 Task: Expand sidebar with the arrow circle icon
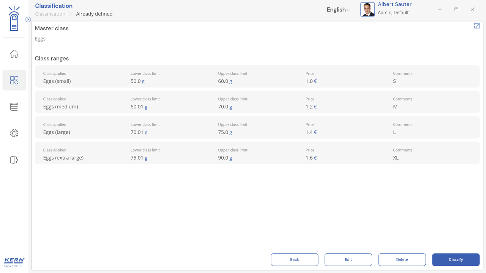28,19
